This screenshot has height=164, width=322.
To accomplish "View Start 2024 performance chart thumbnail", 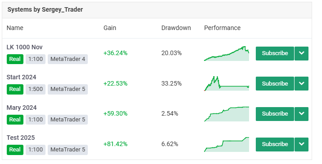I will (227, 83).
